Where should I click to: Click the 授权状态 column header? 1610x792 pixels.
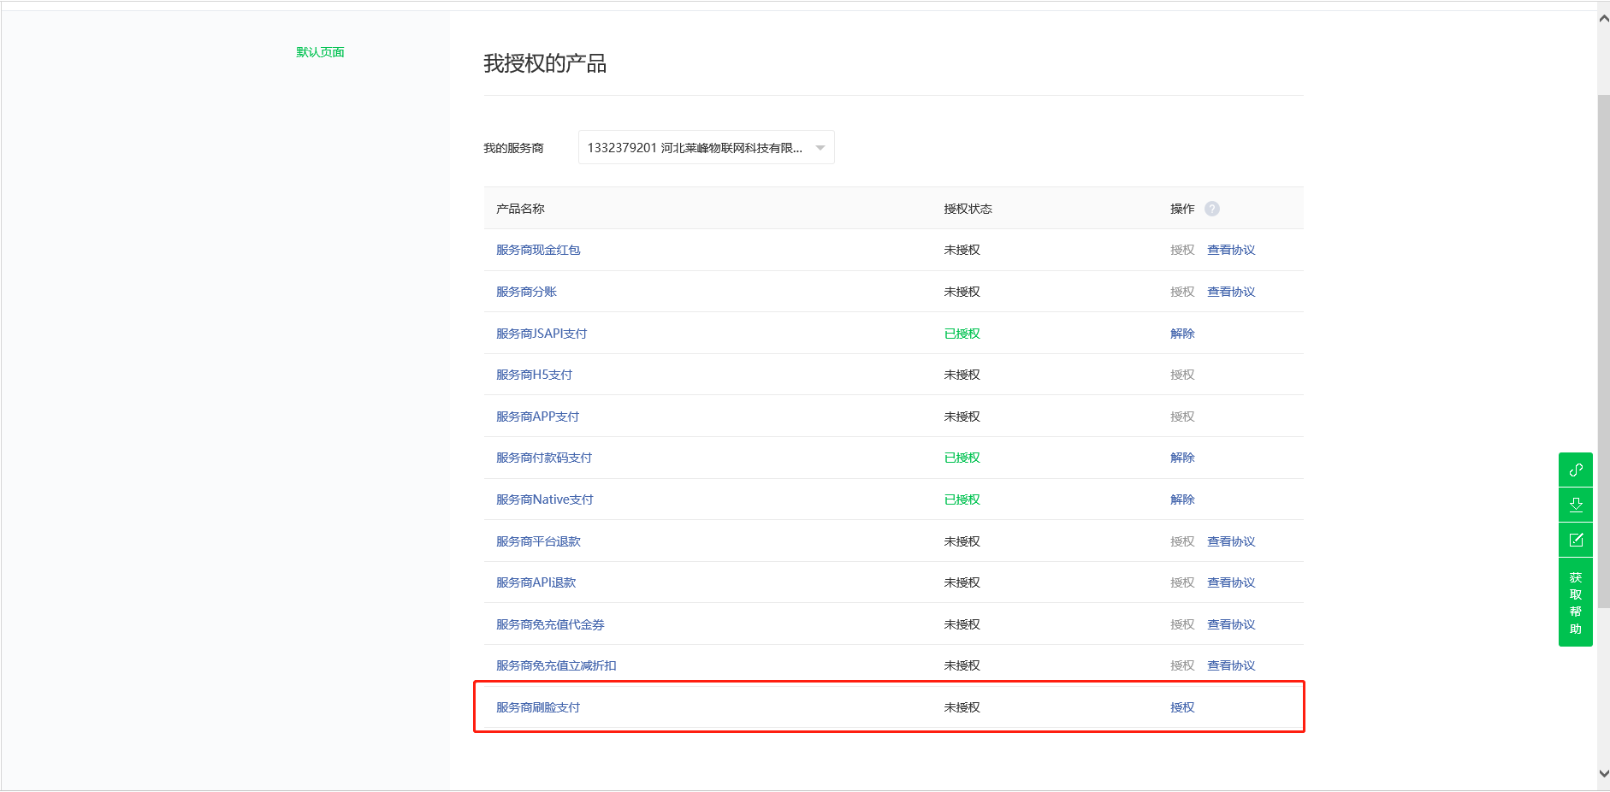(x=968, y=209)
